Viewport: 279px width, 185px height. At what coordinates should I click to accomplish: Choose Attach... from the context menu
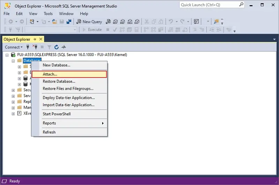coord(69,74)
